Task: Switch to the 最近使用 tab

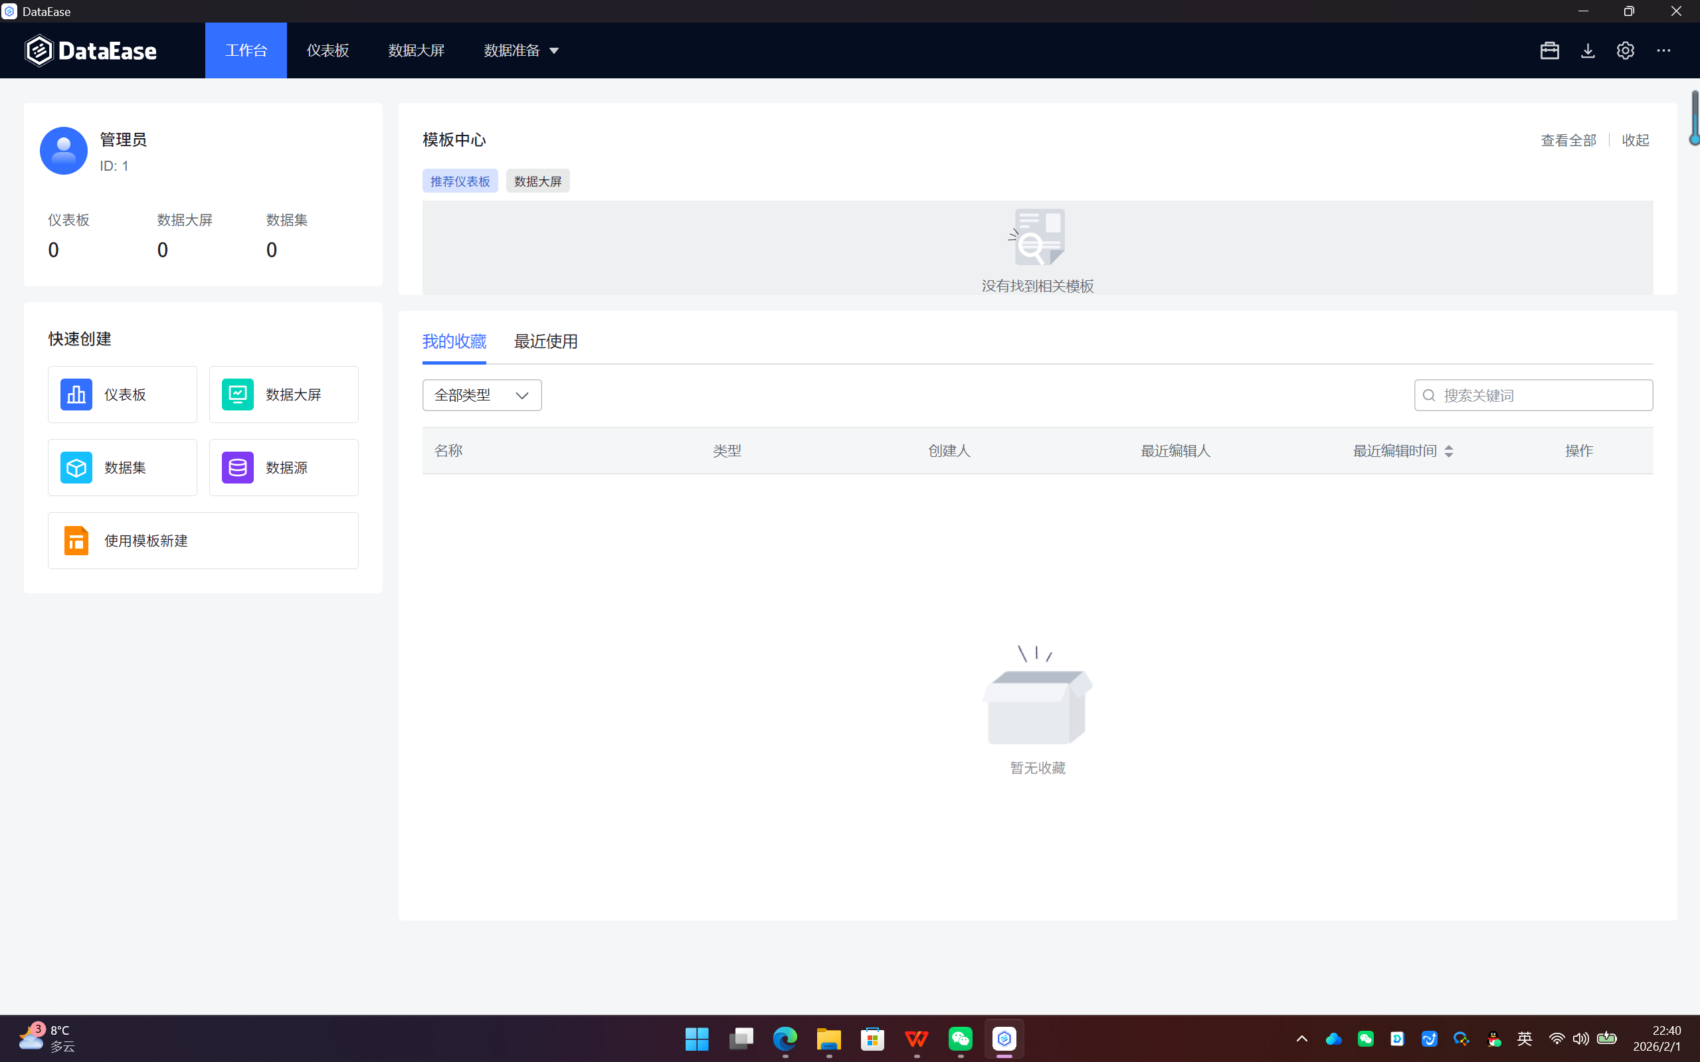Action: [546, 341]
